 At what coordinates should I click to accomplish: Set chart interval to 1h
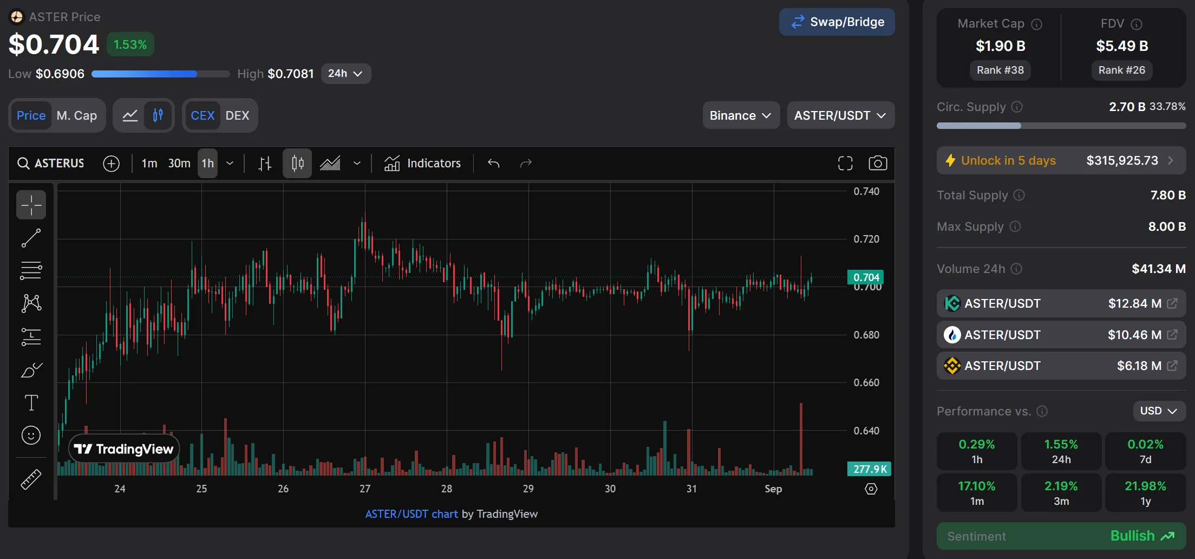(207, 163)
